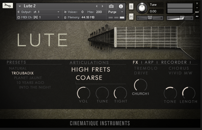Viewport: 202px width, 130px height.
Task: Minimize the instrument view with dash icon
Action: (x=197, y=8)
